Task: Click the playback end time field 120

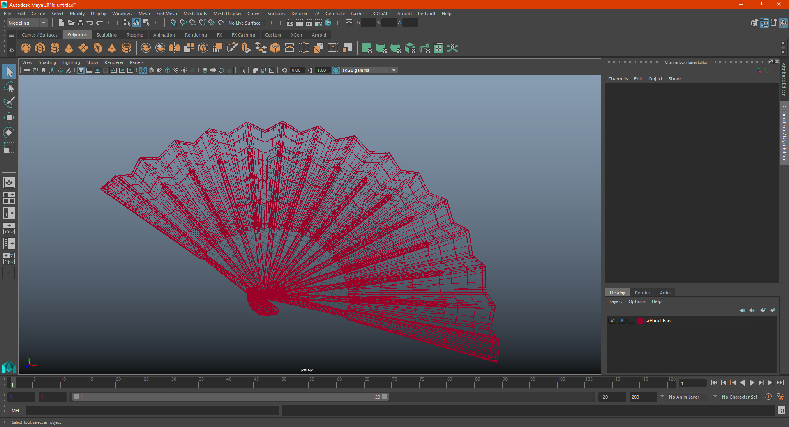Action: tap(611, 397)
